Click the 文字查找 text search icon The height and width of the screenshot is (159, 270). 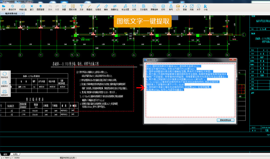point(144,7)
